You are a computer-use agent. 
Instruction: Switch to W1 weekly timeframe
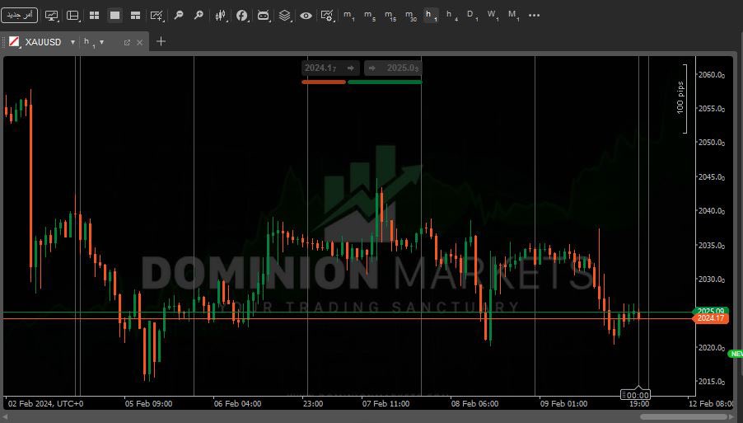tap(493, 16)
